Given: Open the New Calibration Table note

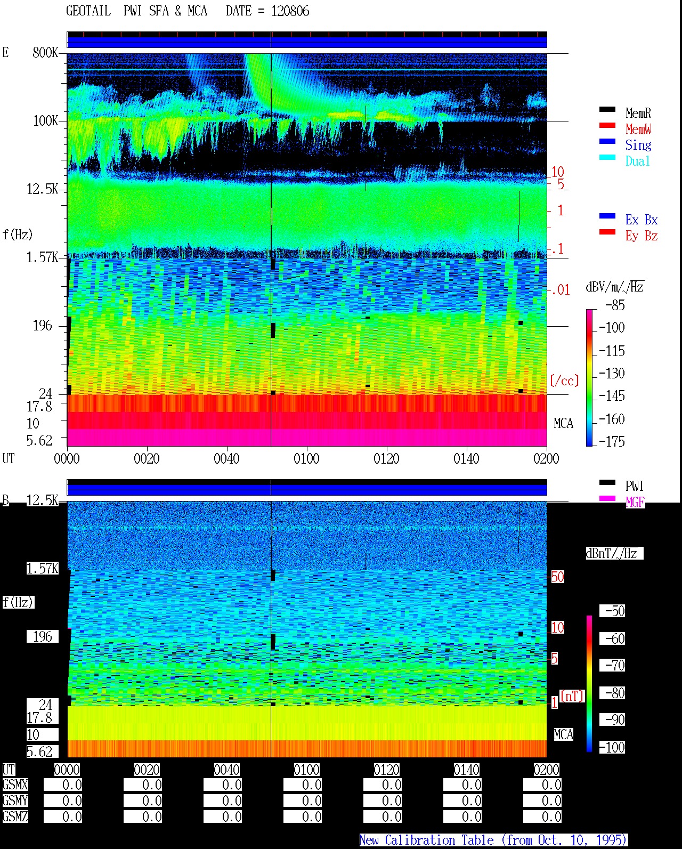Looking at the screenshot, I should tap(493, 840).
